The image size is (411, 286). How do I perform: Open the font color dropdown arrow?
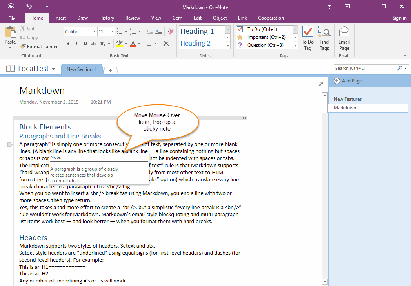140,44
